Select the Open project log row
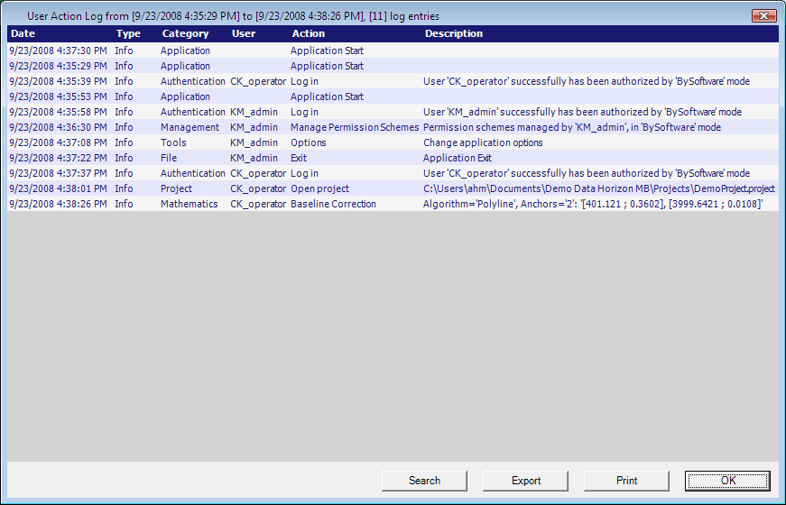The width and height of the screenshot is (786, 505). 319,189
